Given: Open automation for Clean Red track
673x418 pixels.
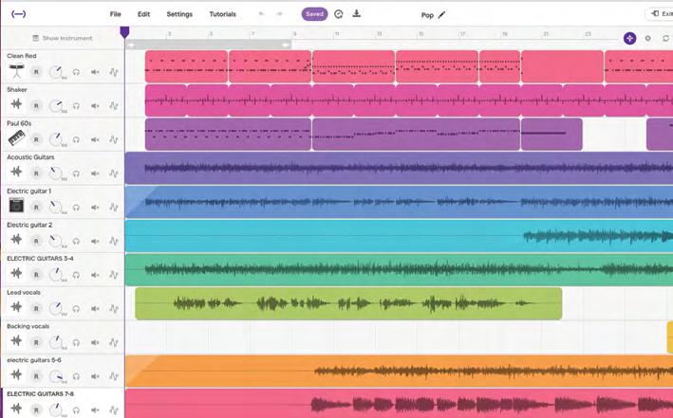Looking at the screenshot, I should (114, 72).
